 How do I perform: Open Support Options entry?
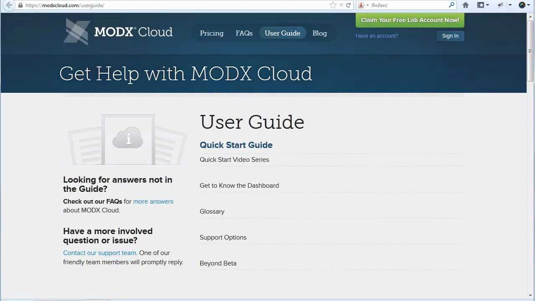tap(223, 237)
